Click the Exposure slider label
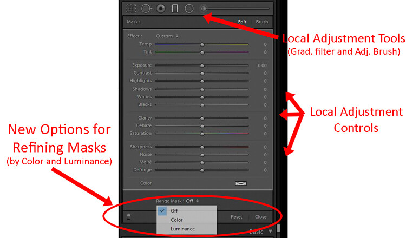The image size is (406, 238). tap(142, 65)
